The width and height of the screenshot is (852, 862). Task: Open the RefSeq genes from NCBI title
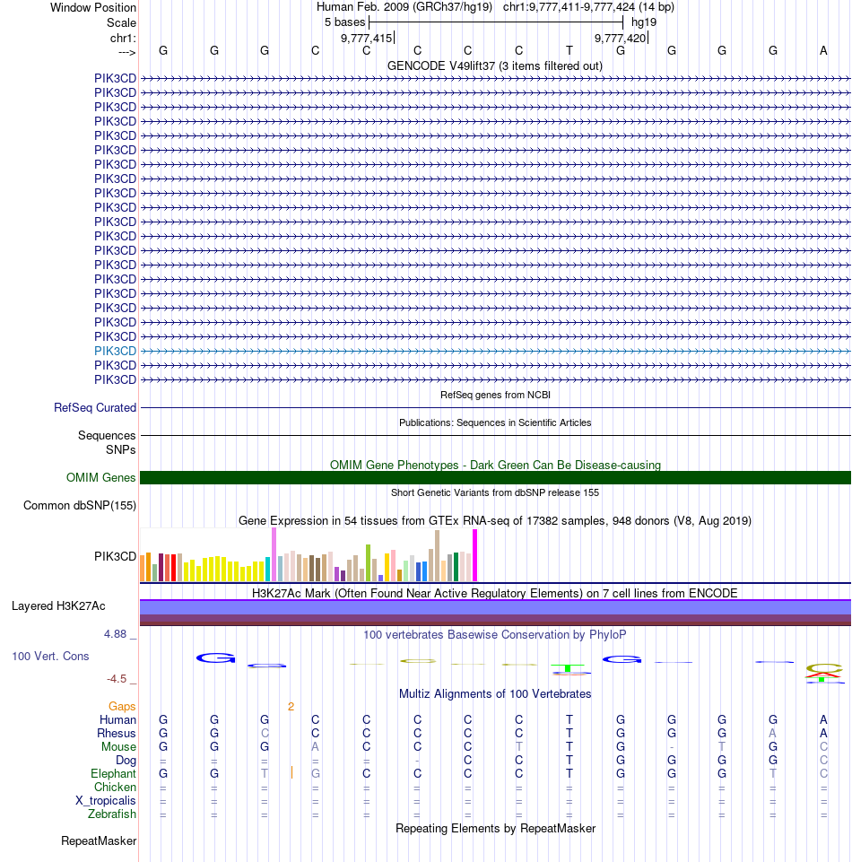(x=495, y=395)
